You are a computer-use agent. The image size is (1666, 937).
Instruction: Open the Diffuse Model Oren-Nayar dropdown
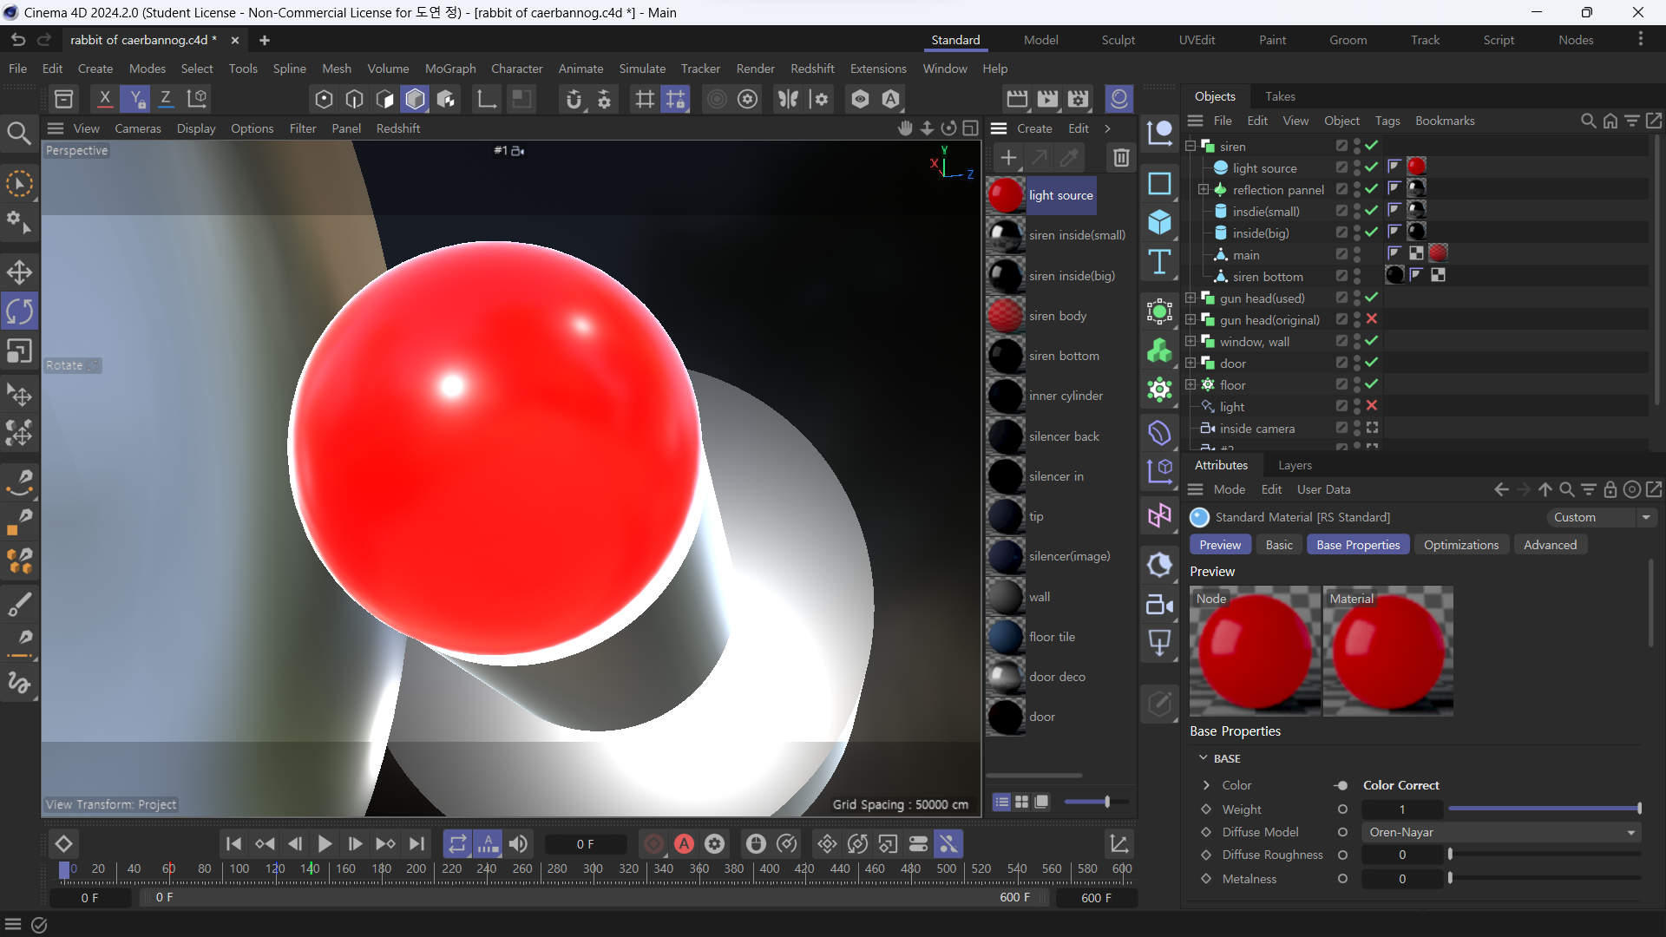point(1500,832)
